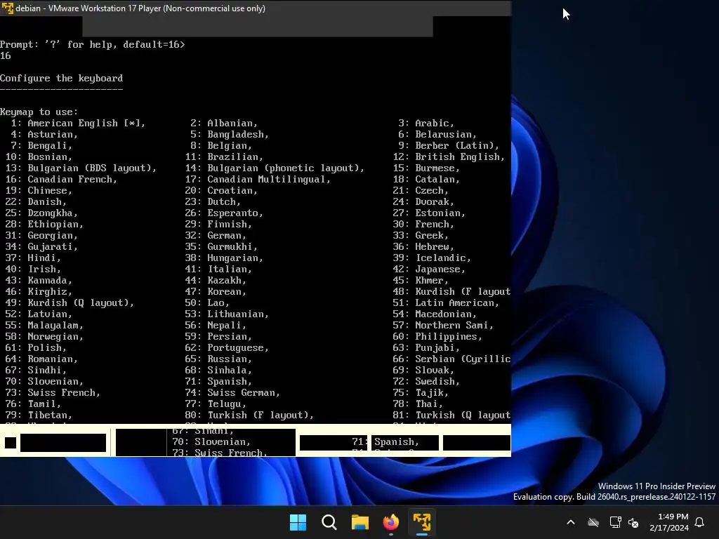Click the muted volume tray icon
Viewport: 719px width, 539px height.
(634, 522)
